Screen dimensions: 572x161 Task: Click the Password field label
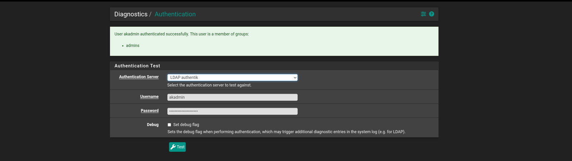point(150,111)
